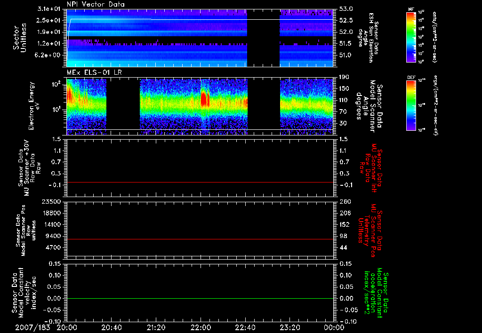Viewport: 482px width, 333px height.
Task: Select the NPI Vector Data title
Action: (x=96, y=4)
